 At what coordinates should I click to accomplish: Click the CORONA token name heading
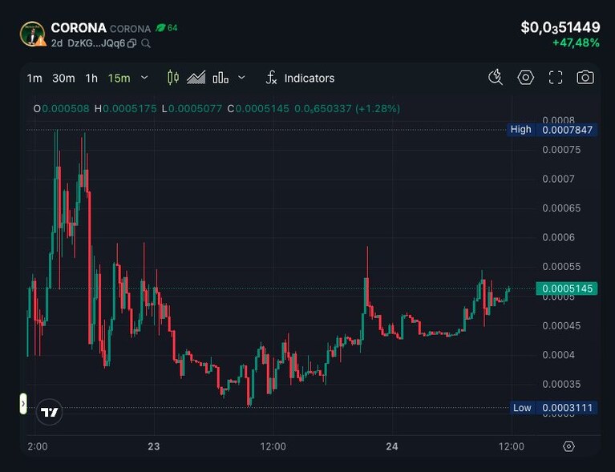pos(79,28)
